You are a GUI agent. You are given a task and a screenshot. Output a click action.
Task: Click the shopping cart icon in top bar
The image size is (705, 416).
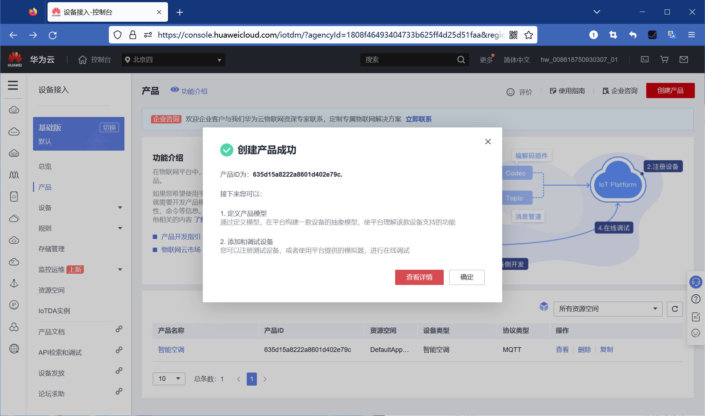(664, 59)
